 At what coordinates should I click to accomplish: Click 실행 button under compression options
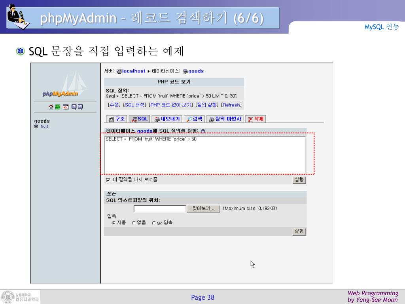click(x=299, y=231)
